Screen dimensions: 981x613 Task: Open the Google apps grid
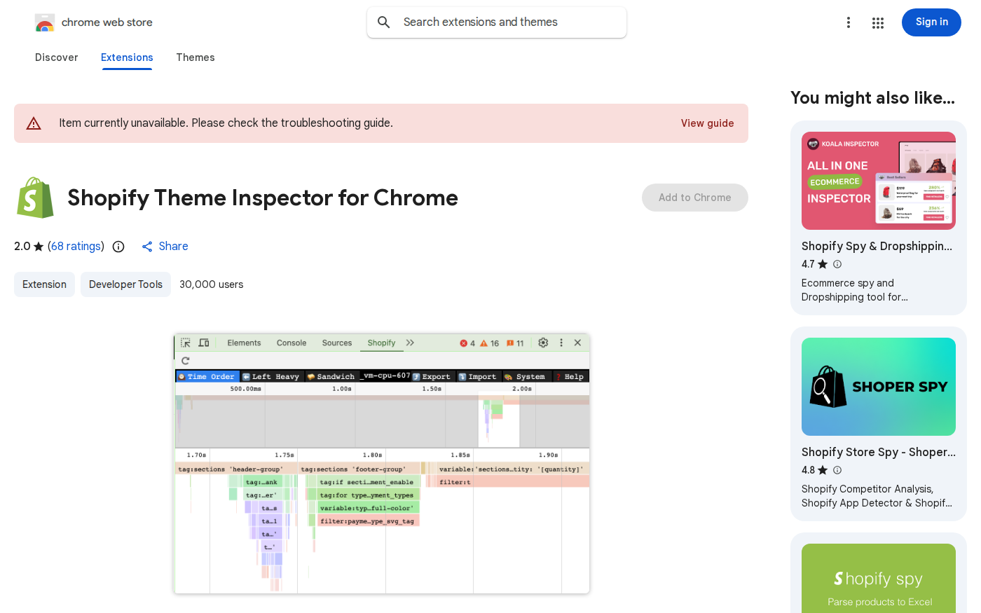[877, 22]
